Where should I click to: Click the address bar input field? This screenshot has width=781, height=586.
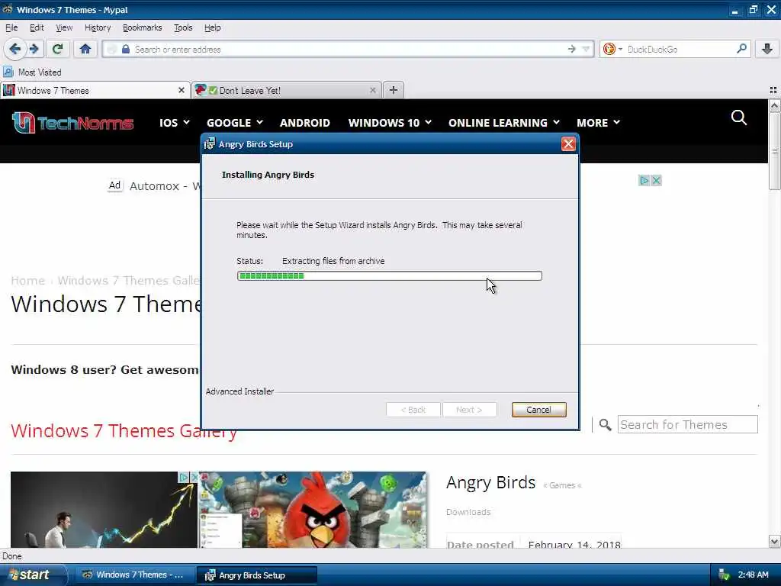tap(349, 49)
